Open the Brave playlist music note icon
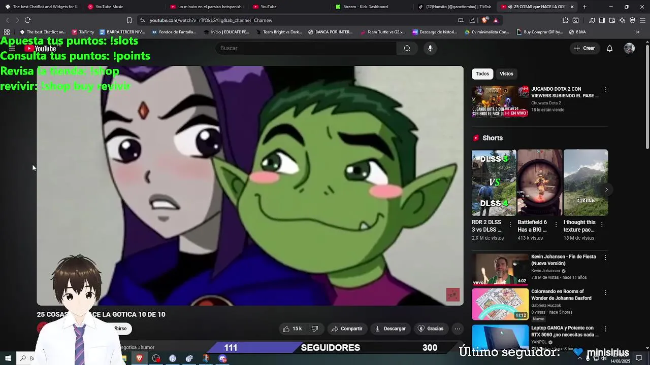Viewport: 650px width, 365px height. [592, 20]
